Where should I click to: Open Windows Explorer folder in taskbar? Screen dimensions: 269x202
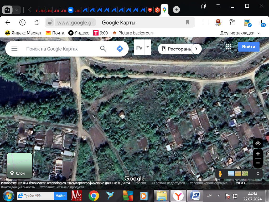(162, 196)
